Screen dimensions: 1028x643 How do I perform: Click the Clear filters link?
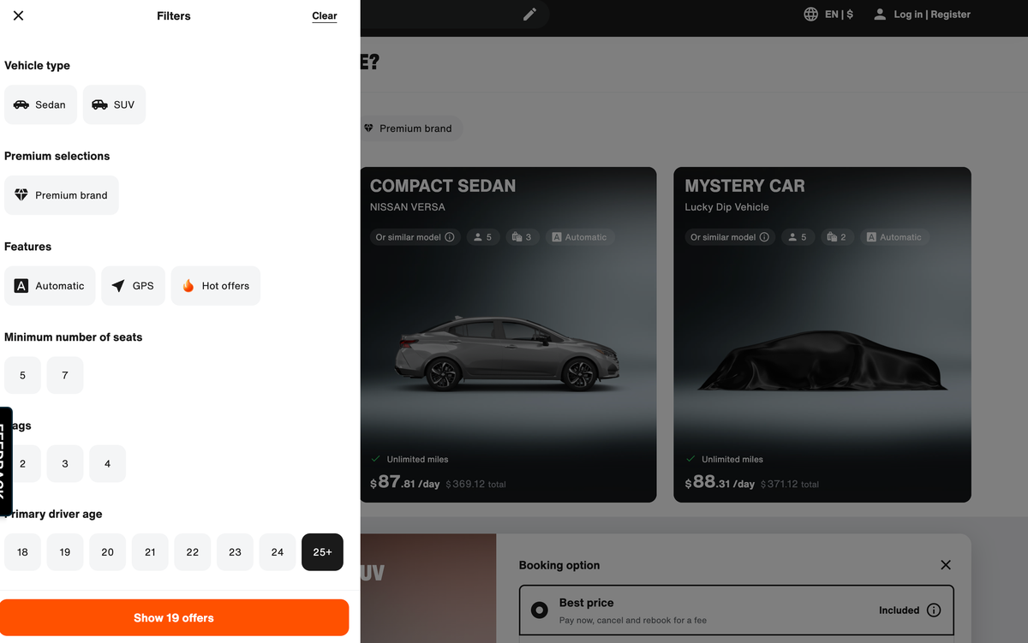(324, 15)
